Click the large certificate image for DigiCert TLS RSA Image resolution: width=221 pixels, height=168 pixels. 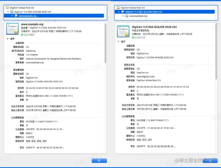123,31
